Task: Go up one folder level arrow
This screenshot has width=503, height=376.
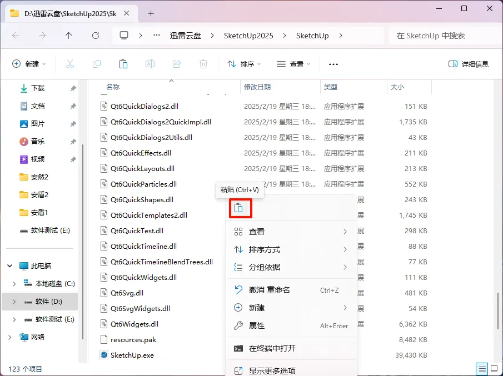Action: (69, 36)
